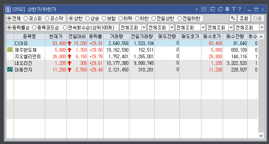Screen dimensions: 269x144
Task: Click the window number 1 icon
Action: pos(8,9)
